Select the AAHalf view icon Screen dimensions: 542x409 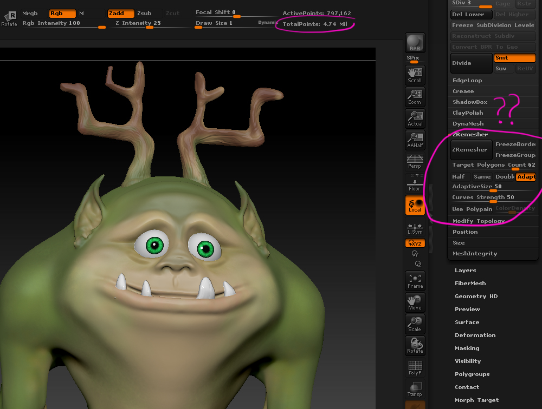click(x=415, y=141)
